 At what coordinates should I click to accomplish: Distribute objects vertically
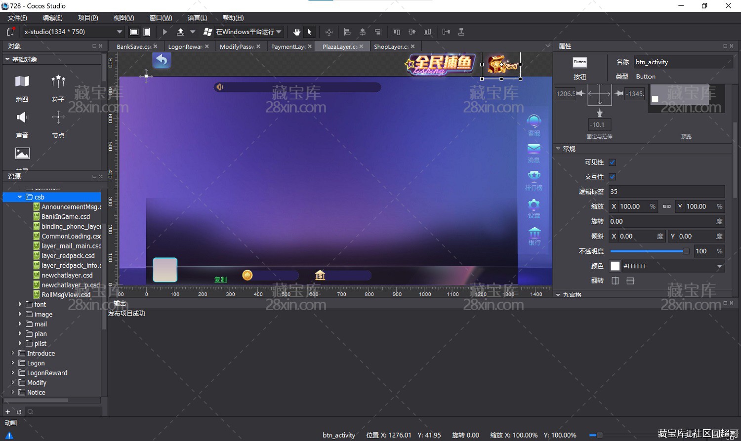[461, 32]
